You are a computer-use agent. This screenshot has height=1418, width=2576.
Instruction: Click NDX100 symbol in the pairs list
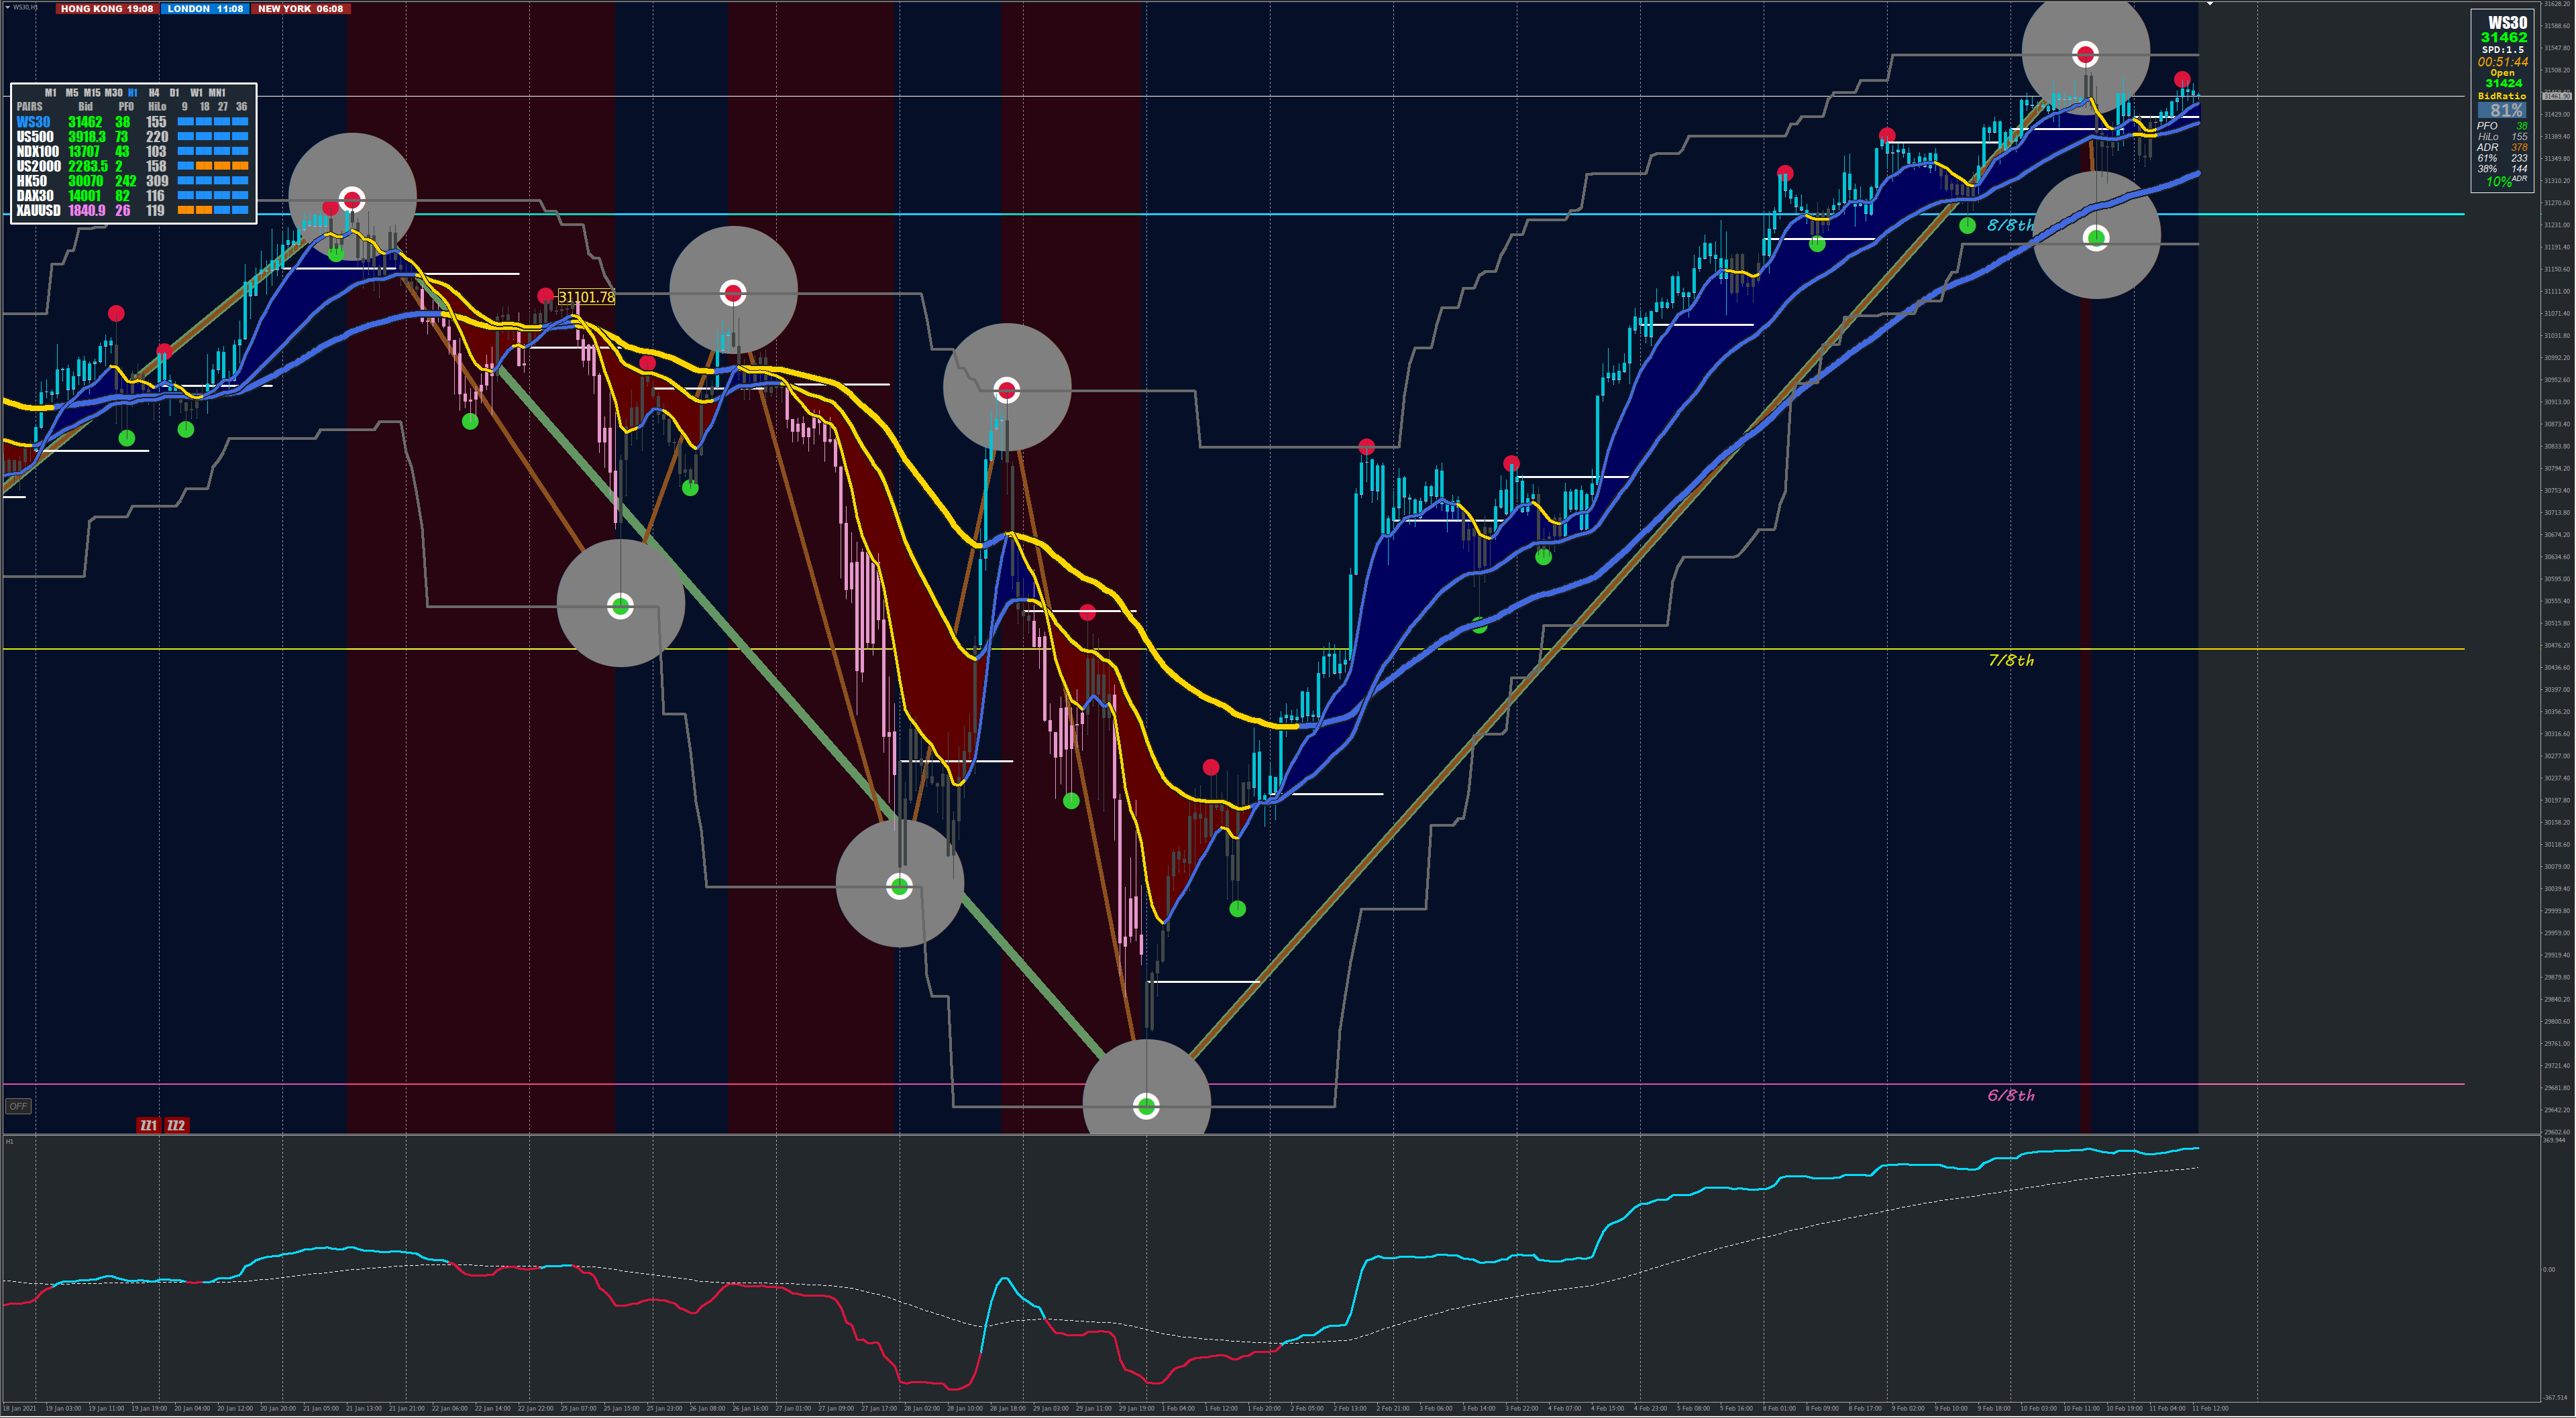(38, 152)
